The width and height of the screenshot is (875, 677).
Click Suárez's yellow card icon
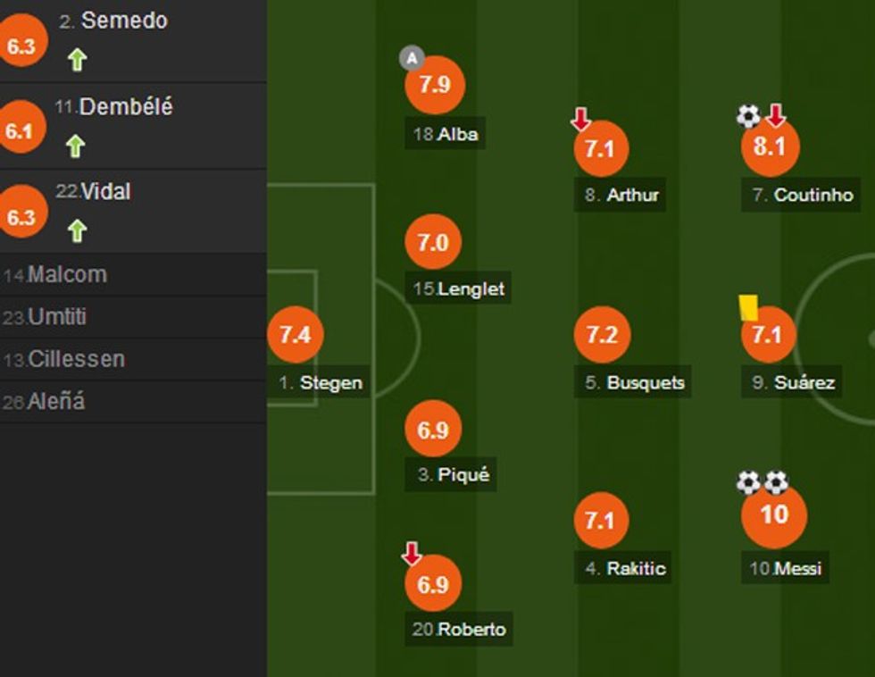pyautogui.click(x=748, y=307)
